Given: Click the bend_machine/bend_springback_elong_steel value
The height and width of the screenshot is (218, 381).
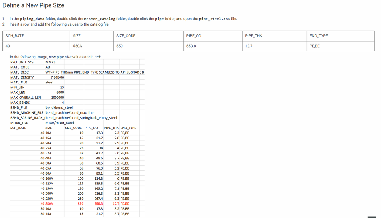Looking at the screenshot, I should [82, 118].
